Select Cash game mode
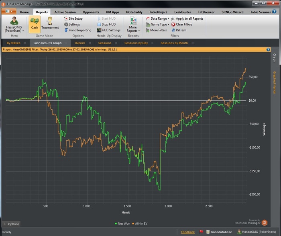Viewport: 281px width, 236px height. pos(35,24)
